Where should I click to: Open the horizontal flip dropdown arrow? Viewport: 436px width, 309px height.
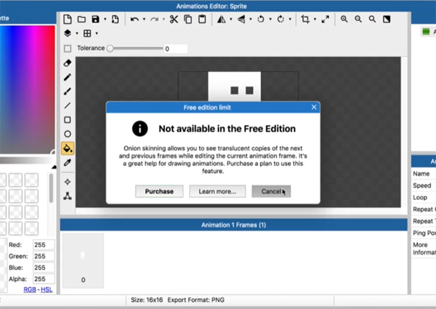(x=231, y=19)
